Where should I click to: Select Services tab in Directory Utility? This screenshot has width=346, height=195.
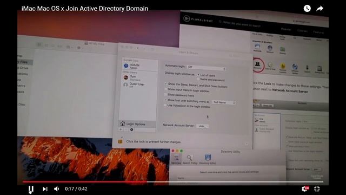pyautogui.click(x=176, y=159)
